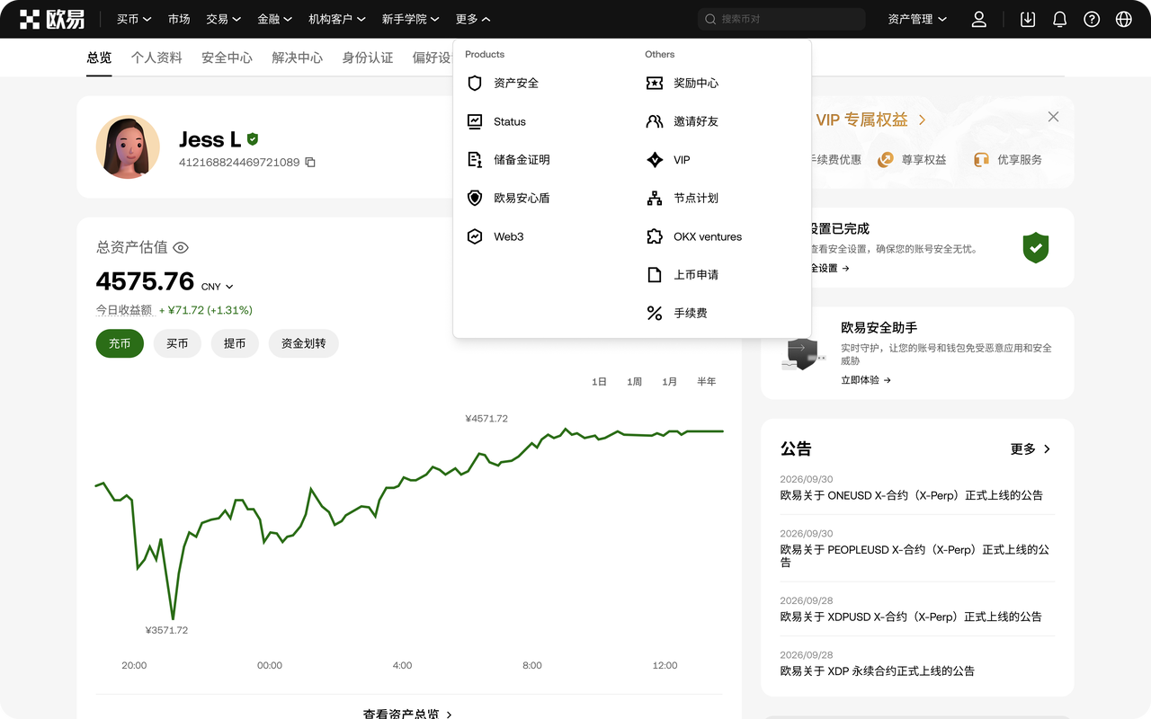1151x719 pixels.
Task: Expand the 交易 dropdown menu
Action: pos(223,19)
